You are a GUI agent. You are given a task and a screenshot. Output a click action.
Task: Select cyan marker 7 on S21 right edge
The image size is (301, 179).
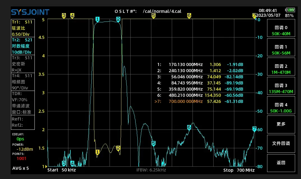tap(254, 129)
